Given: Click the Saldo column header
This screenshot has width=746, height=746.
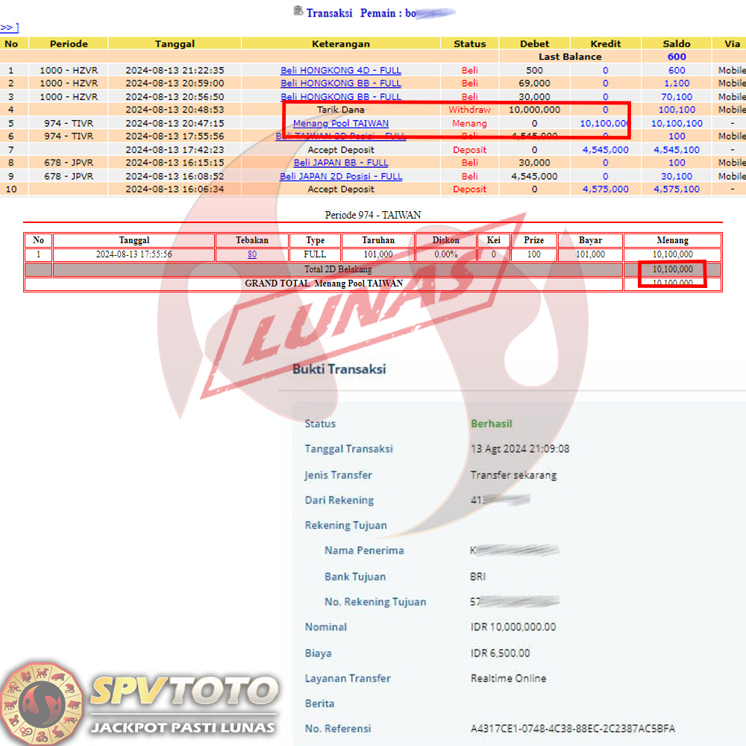Looking at the screenshot, I should 677,43.
